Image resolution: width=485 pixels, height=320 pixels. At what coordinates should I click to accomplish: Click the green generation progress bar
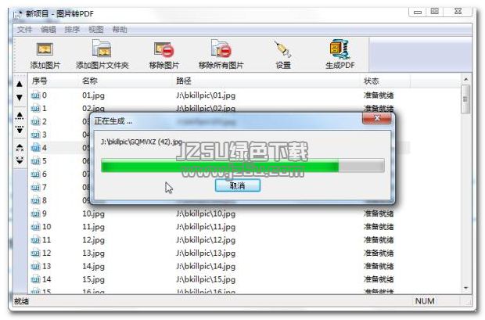click(x=242, y=165)
